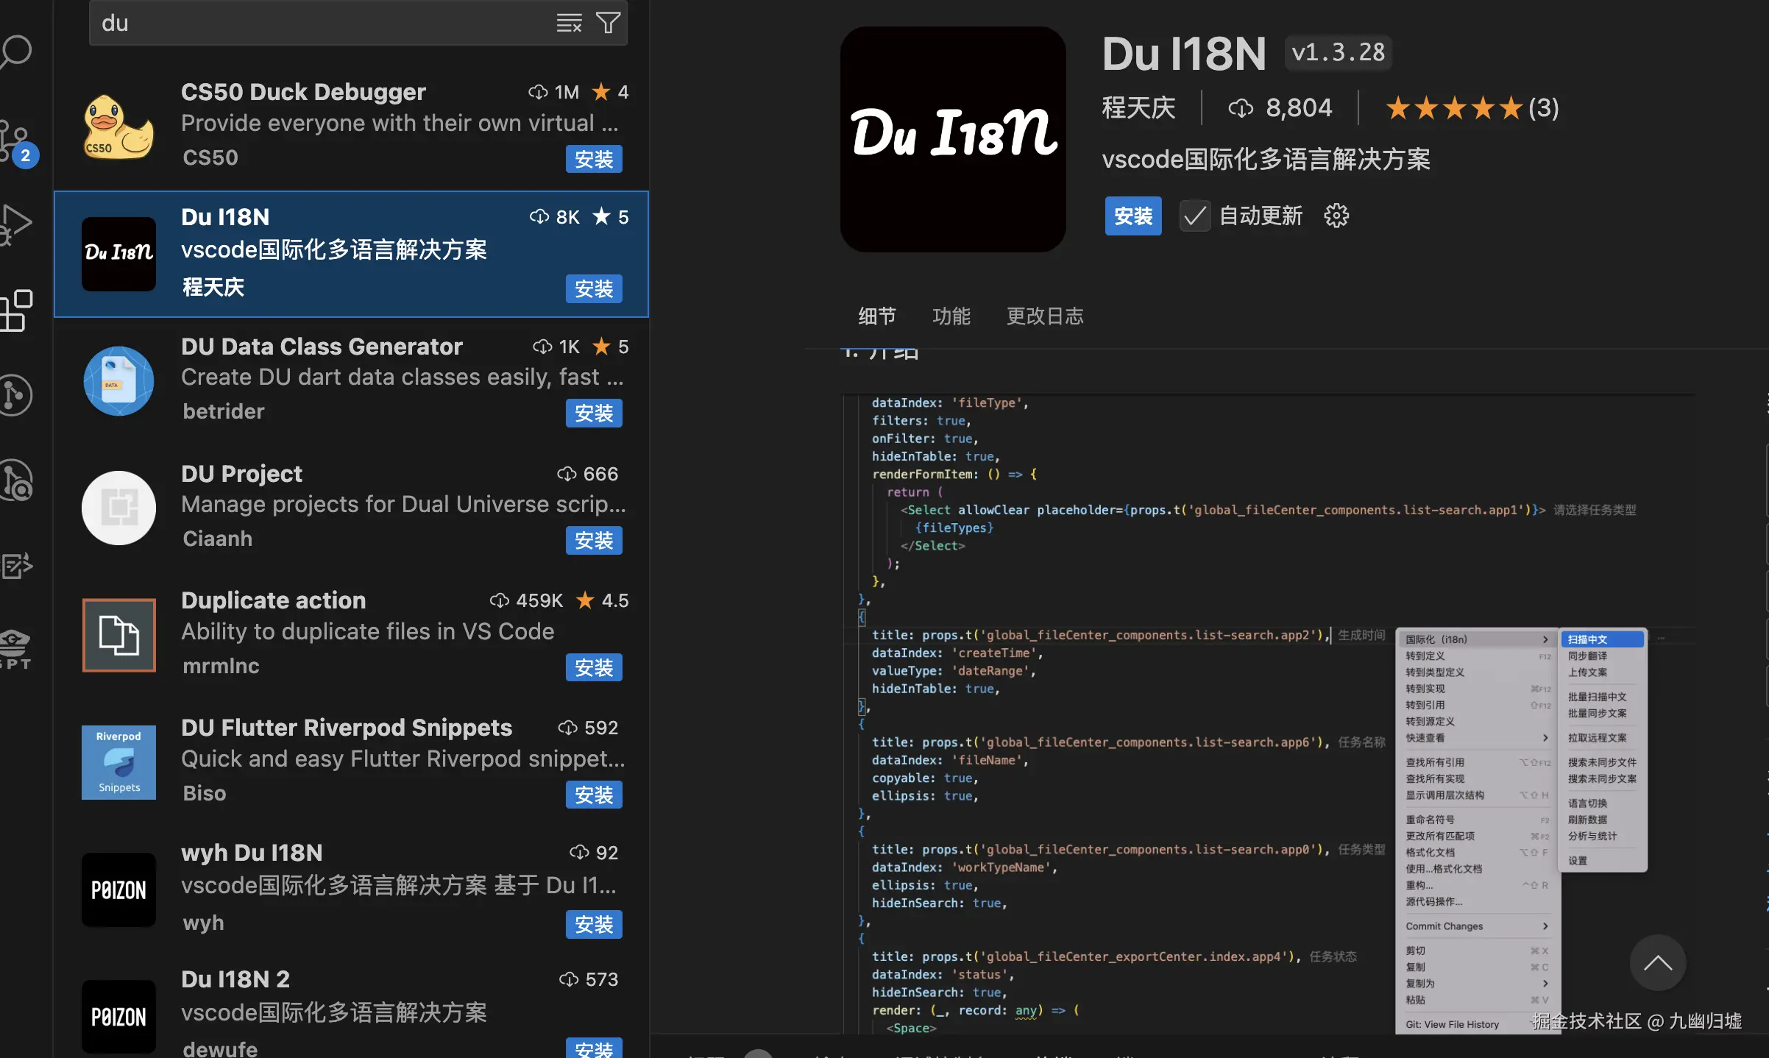The width and height of the screenshot is (1769, 1058).
Task: Install CS50 Duck Debugger from list
Action: point(593,160)
